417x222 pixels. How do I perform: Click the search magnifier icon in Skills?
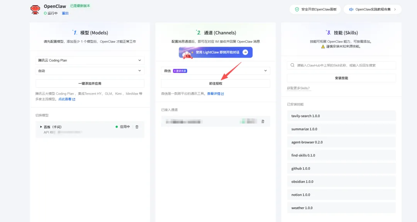click(x=292, y=65)
